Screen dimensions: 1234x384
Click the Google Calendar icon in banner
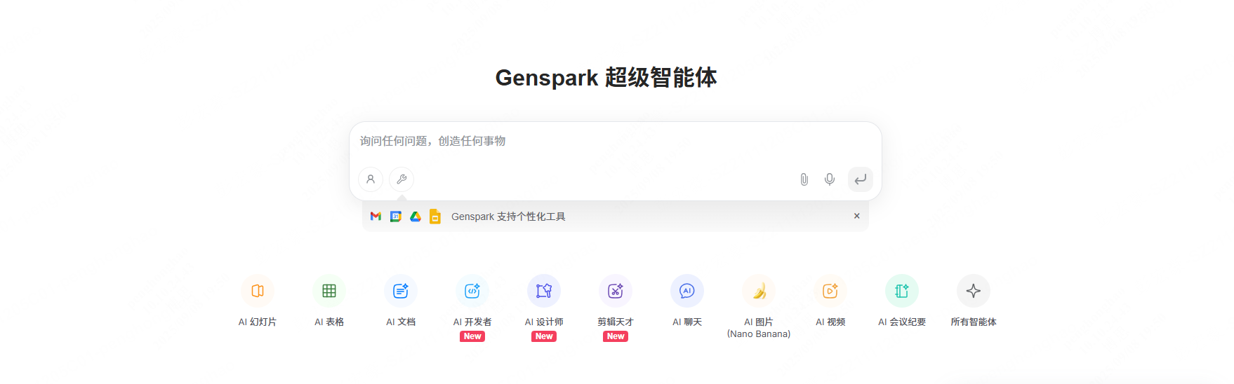pyautogui.click(x=396, y=217)
